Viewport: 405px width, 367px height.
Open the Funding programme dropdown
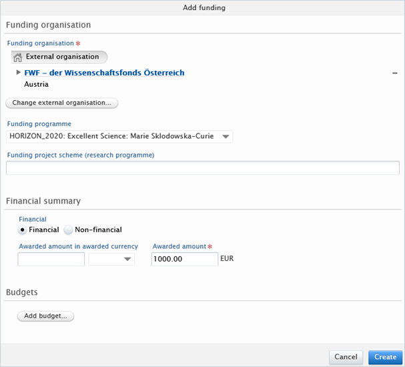[x=226, y=137]
